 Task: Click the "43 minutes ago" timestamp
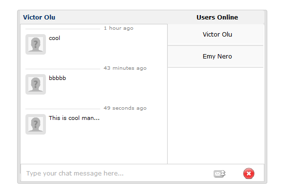pyautogui.click(x=125, y=68)
